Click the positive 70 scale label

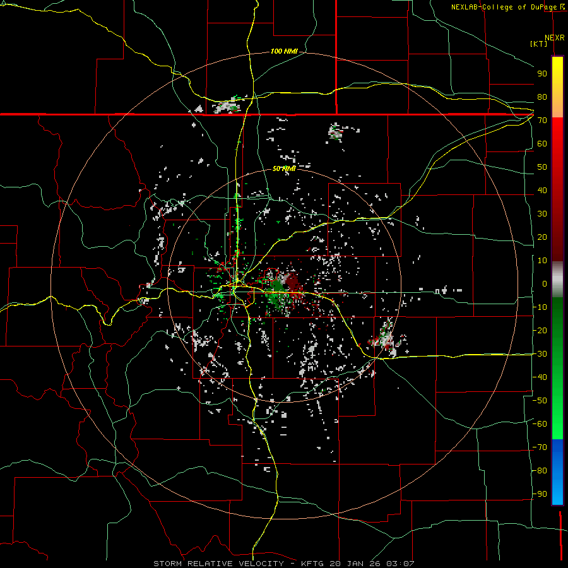542,121
